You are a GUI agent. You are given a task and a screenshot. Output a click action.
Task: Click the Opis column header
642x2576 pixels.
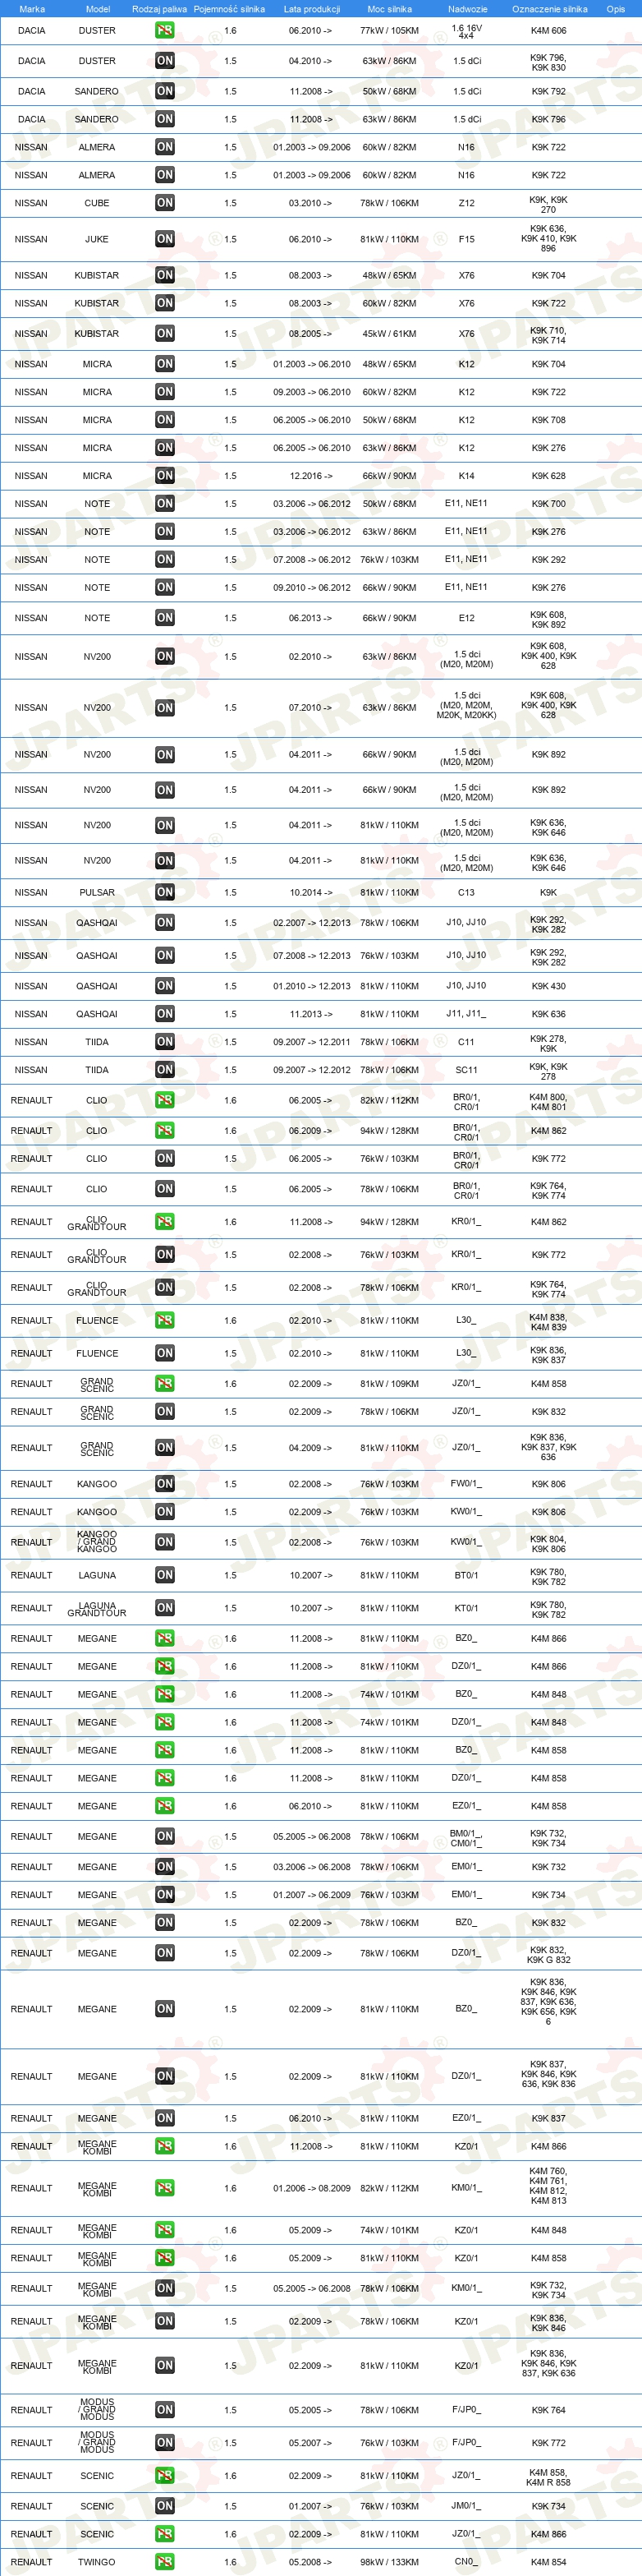pos(616,9)
